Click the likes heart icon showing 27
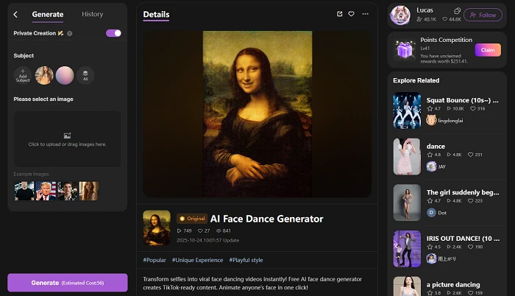The height and width of the screenshot is (296, 515). 200,231
